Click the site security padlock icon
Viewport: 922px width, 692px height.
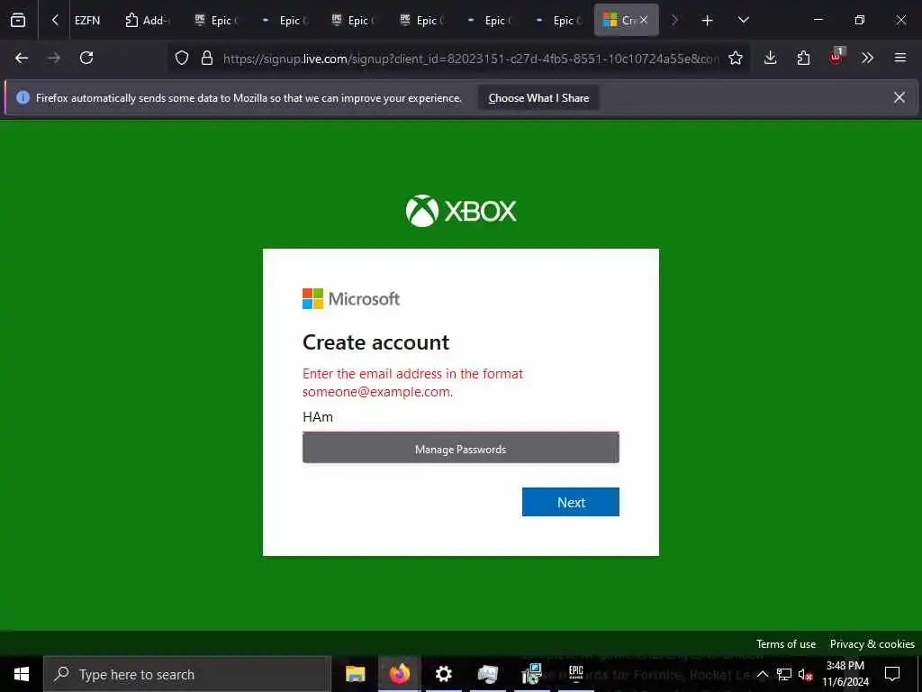[206, 58]
